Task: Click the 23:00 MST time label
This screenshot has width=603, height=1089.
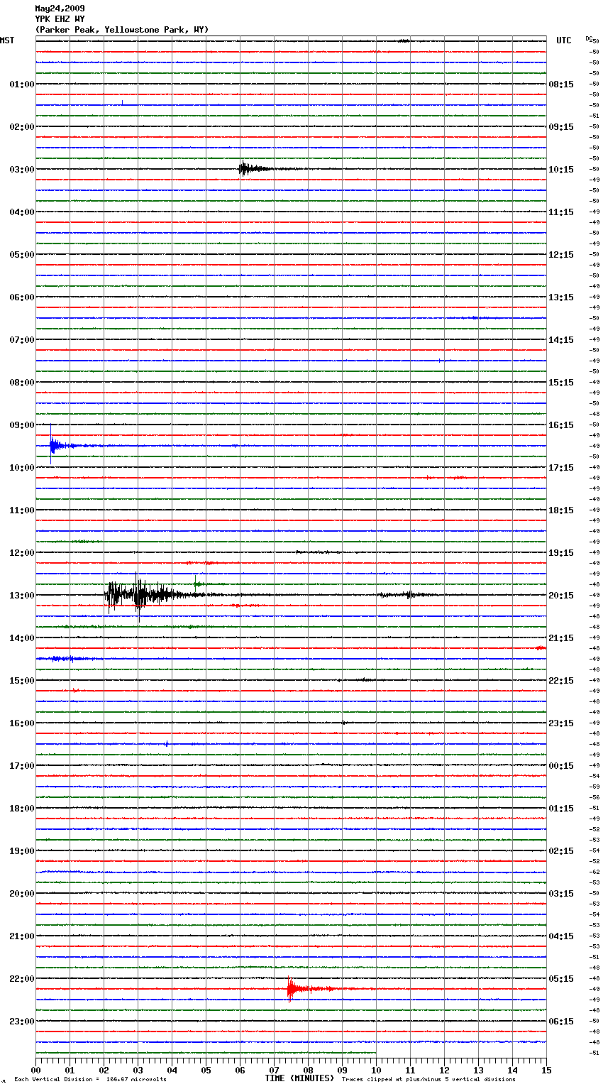Action: click(x=22, y=1022)
